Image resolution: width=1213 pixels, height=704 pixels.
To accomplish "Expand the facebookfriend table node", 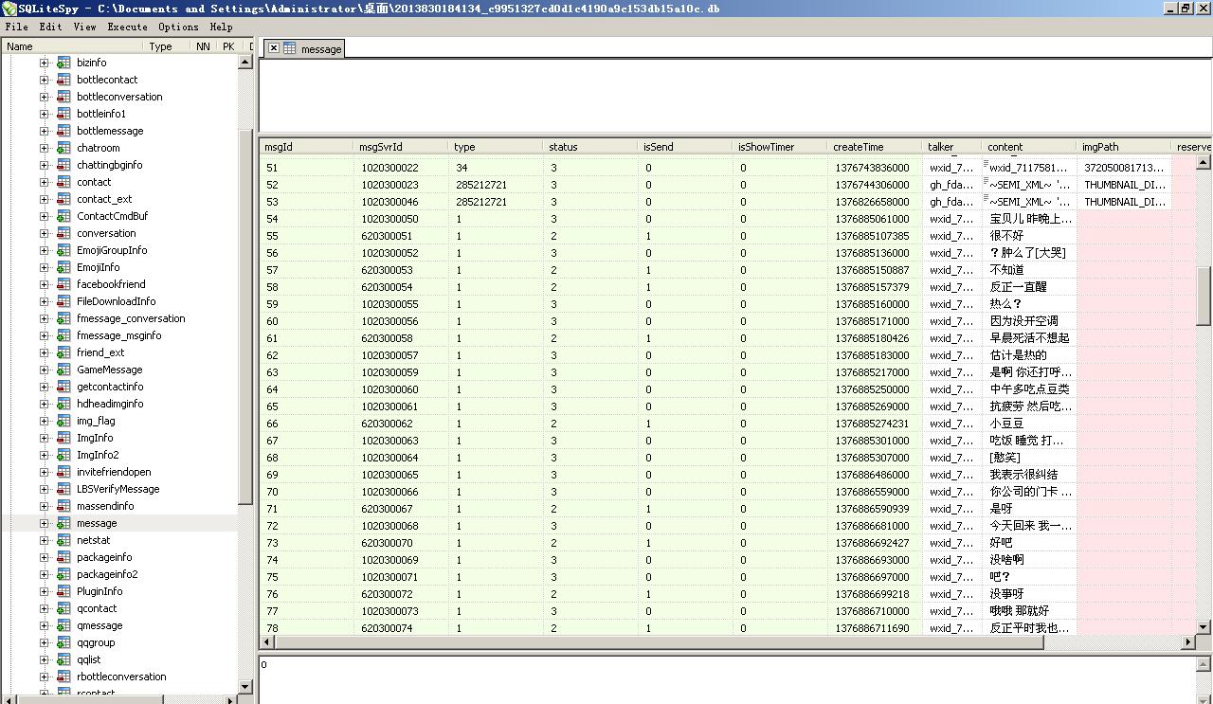I will (44, 284).
